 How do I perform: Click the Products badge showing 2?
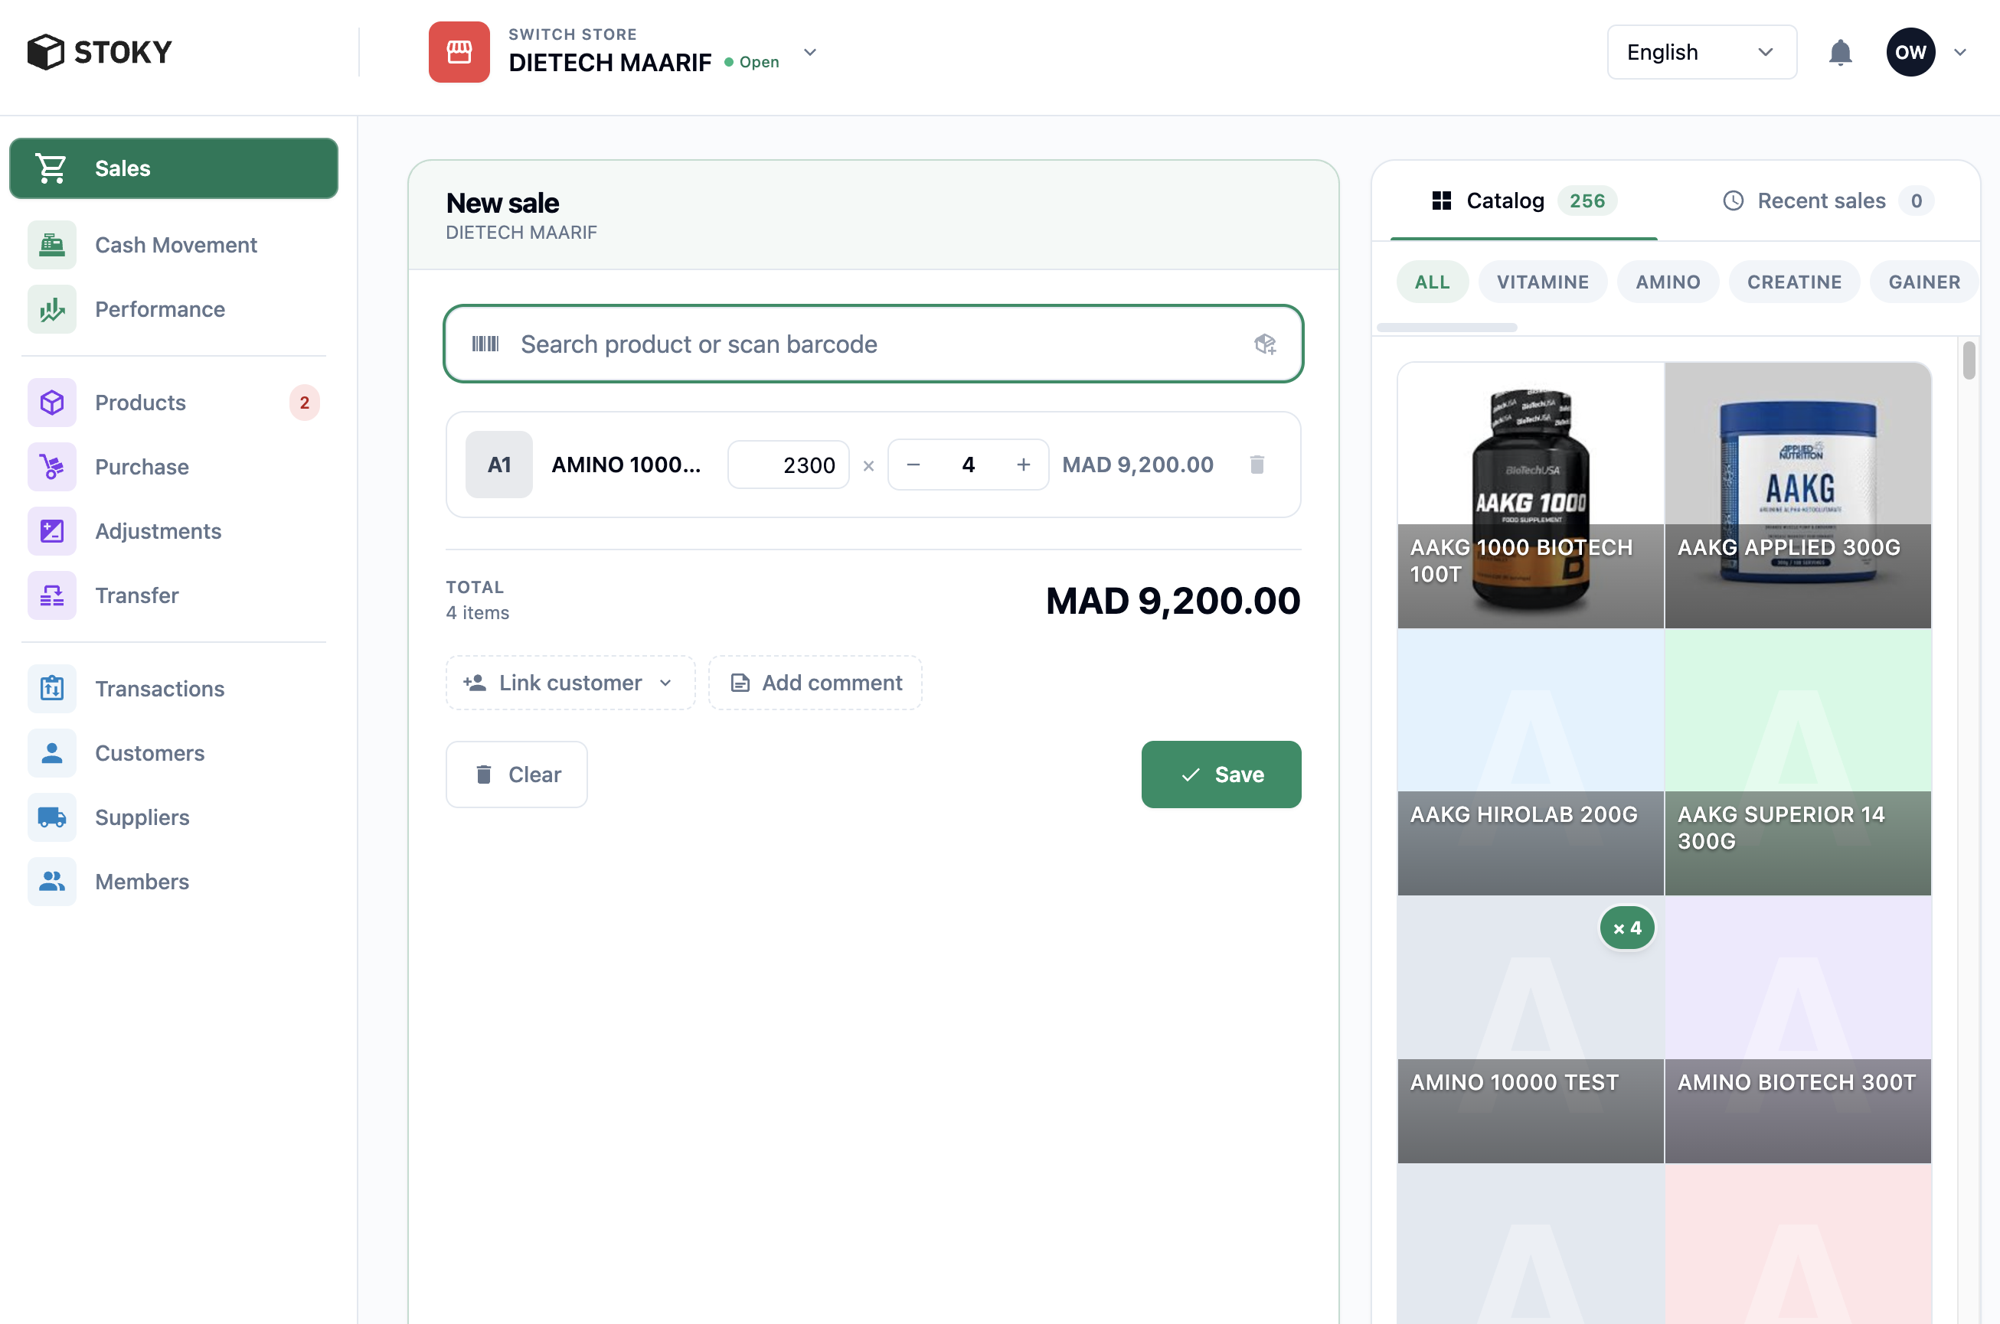[304, 402]
